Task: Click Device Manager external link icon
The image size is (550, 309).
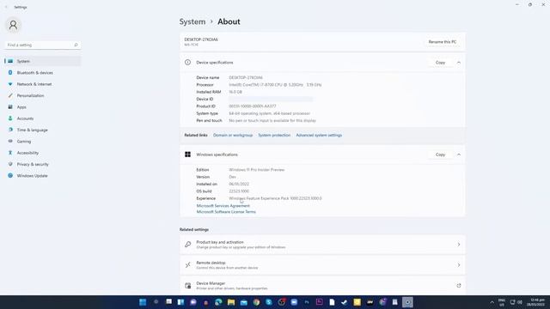Action: pos(458,286)
